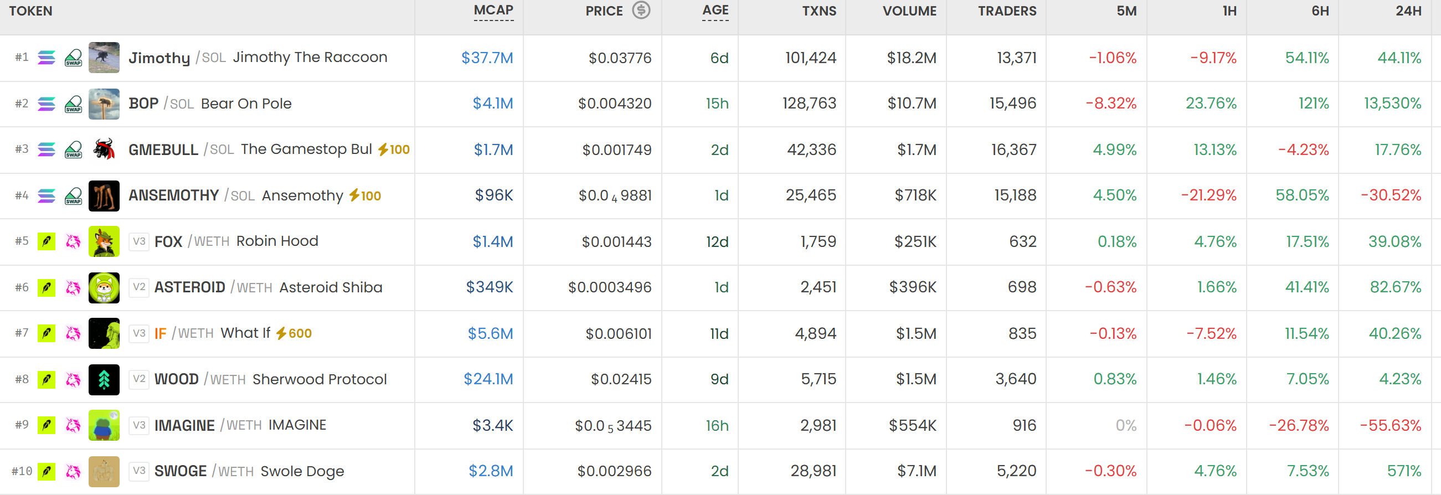Sort by the TXNS column header

pyautogui.click(x=819, y=11)
